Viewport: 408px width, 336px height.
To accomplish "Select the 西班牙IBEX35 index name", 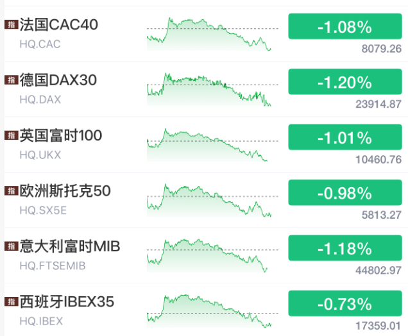I will [67, 301].
